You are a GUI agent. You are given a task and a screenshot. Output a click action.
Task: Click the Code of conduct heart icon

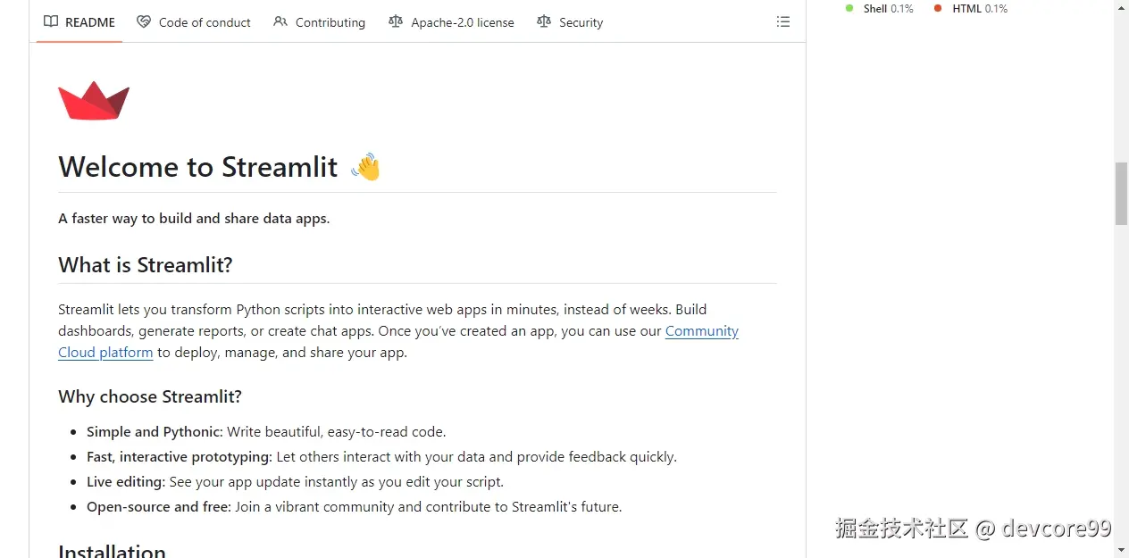pyautogui.click(x=144, y=21)
